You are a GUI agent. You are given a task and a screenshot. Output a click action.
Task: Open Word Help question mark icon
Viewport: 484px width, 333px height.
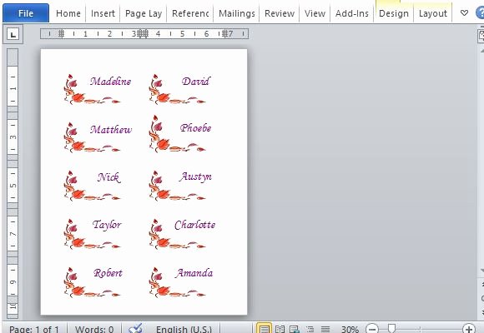(x=480, y=13)
